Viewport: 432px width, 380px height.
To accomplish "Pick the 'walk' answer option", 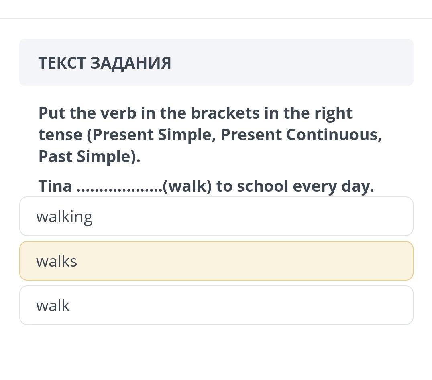I will pos(216,305).
